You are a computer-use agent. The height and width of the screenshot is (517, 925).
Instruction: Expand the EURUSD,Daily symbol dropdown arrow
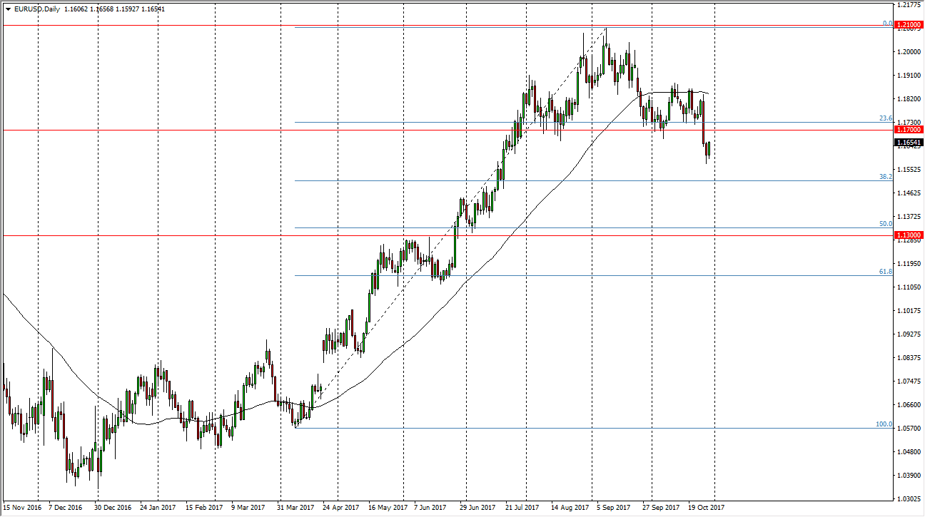click(9, 10)
